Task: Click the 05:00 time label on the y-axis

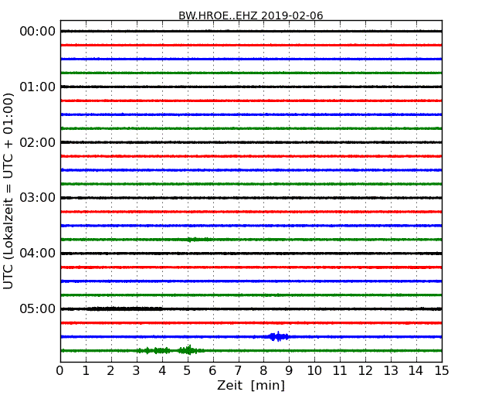Action: pyautogui.click(x=38, y=308)
